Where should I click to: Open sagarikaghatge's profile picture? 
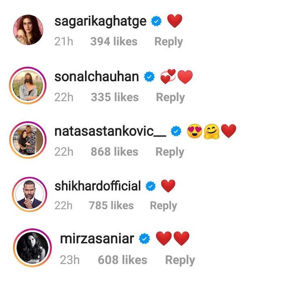click(x=28, y=30)
